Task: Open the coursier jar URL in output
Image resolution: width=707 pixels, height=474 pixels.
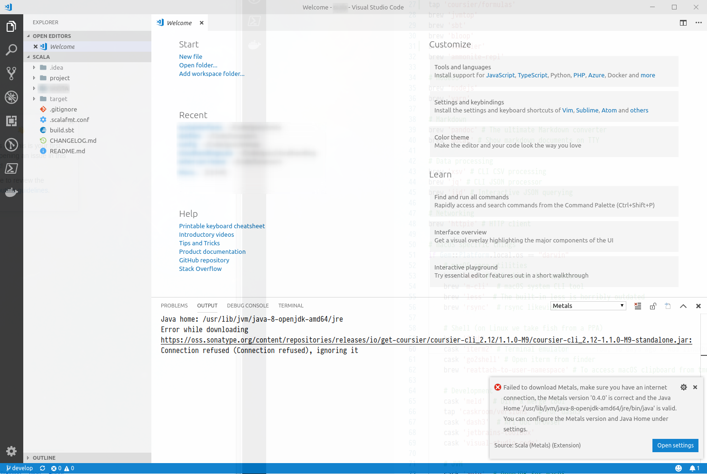Action: [426, 340]
